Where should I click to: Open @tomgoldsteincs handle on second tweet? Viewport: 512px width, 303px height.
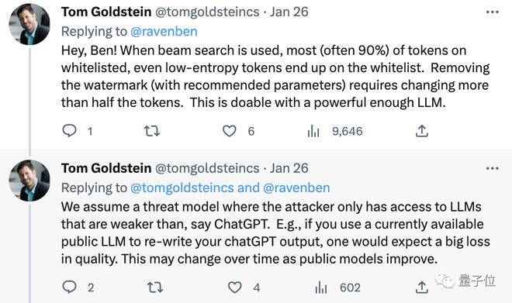click(x=207, y=168)
